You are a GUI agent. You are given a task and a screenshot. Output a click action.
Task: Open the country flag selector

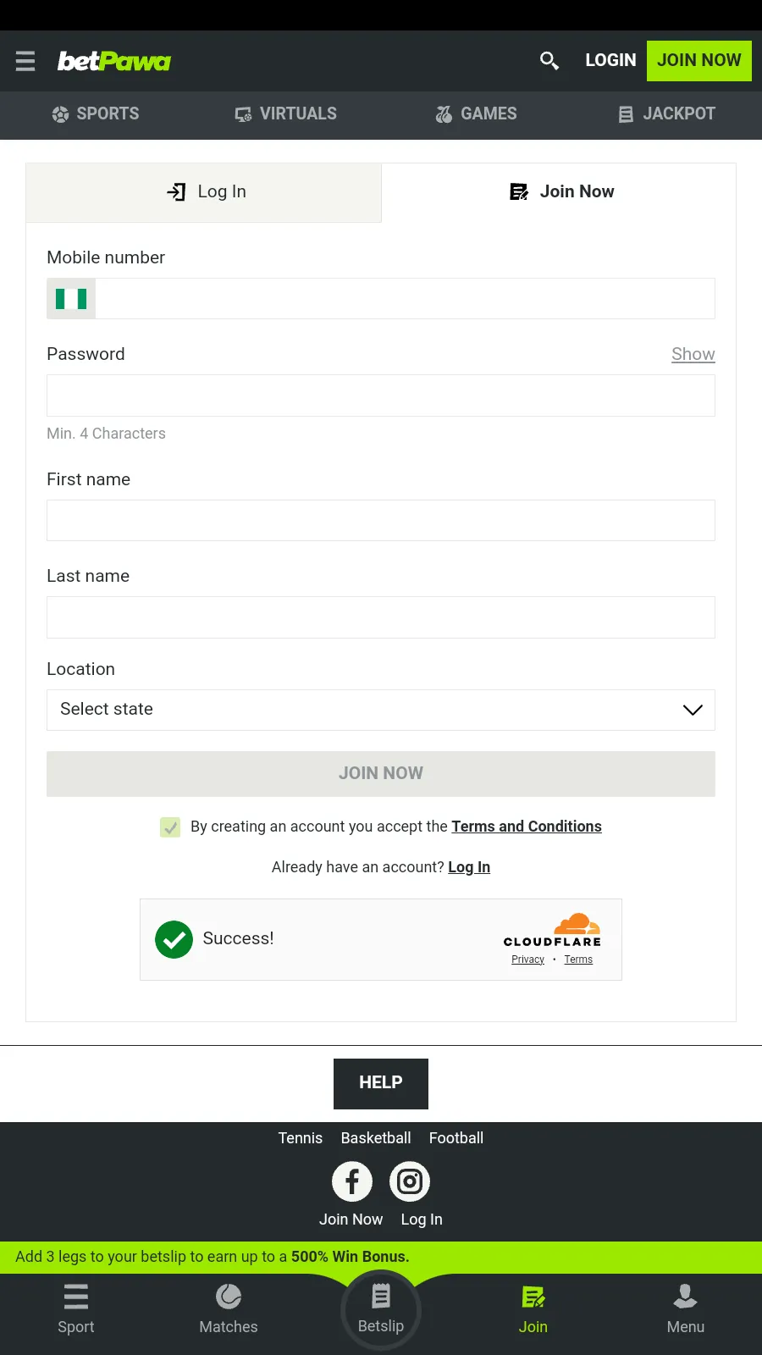pos(71,298)
